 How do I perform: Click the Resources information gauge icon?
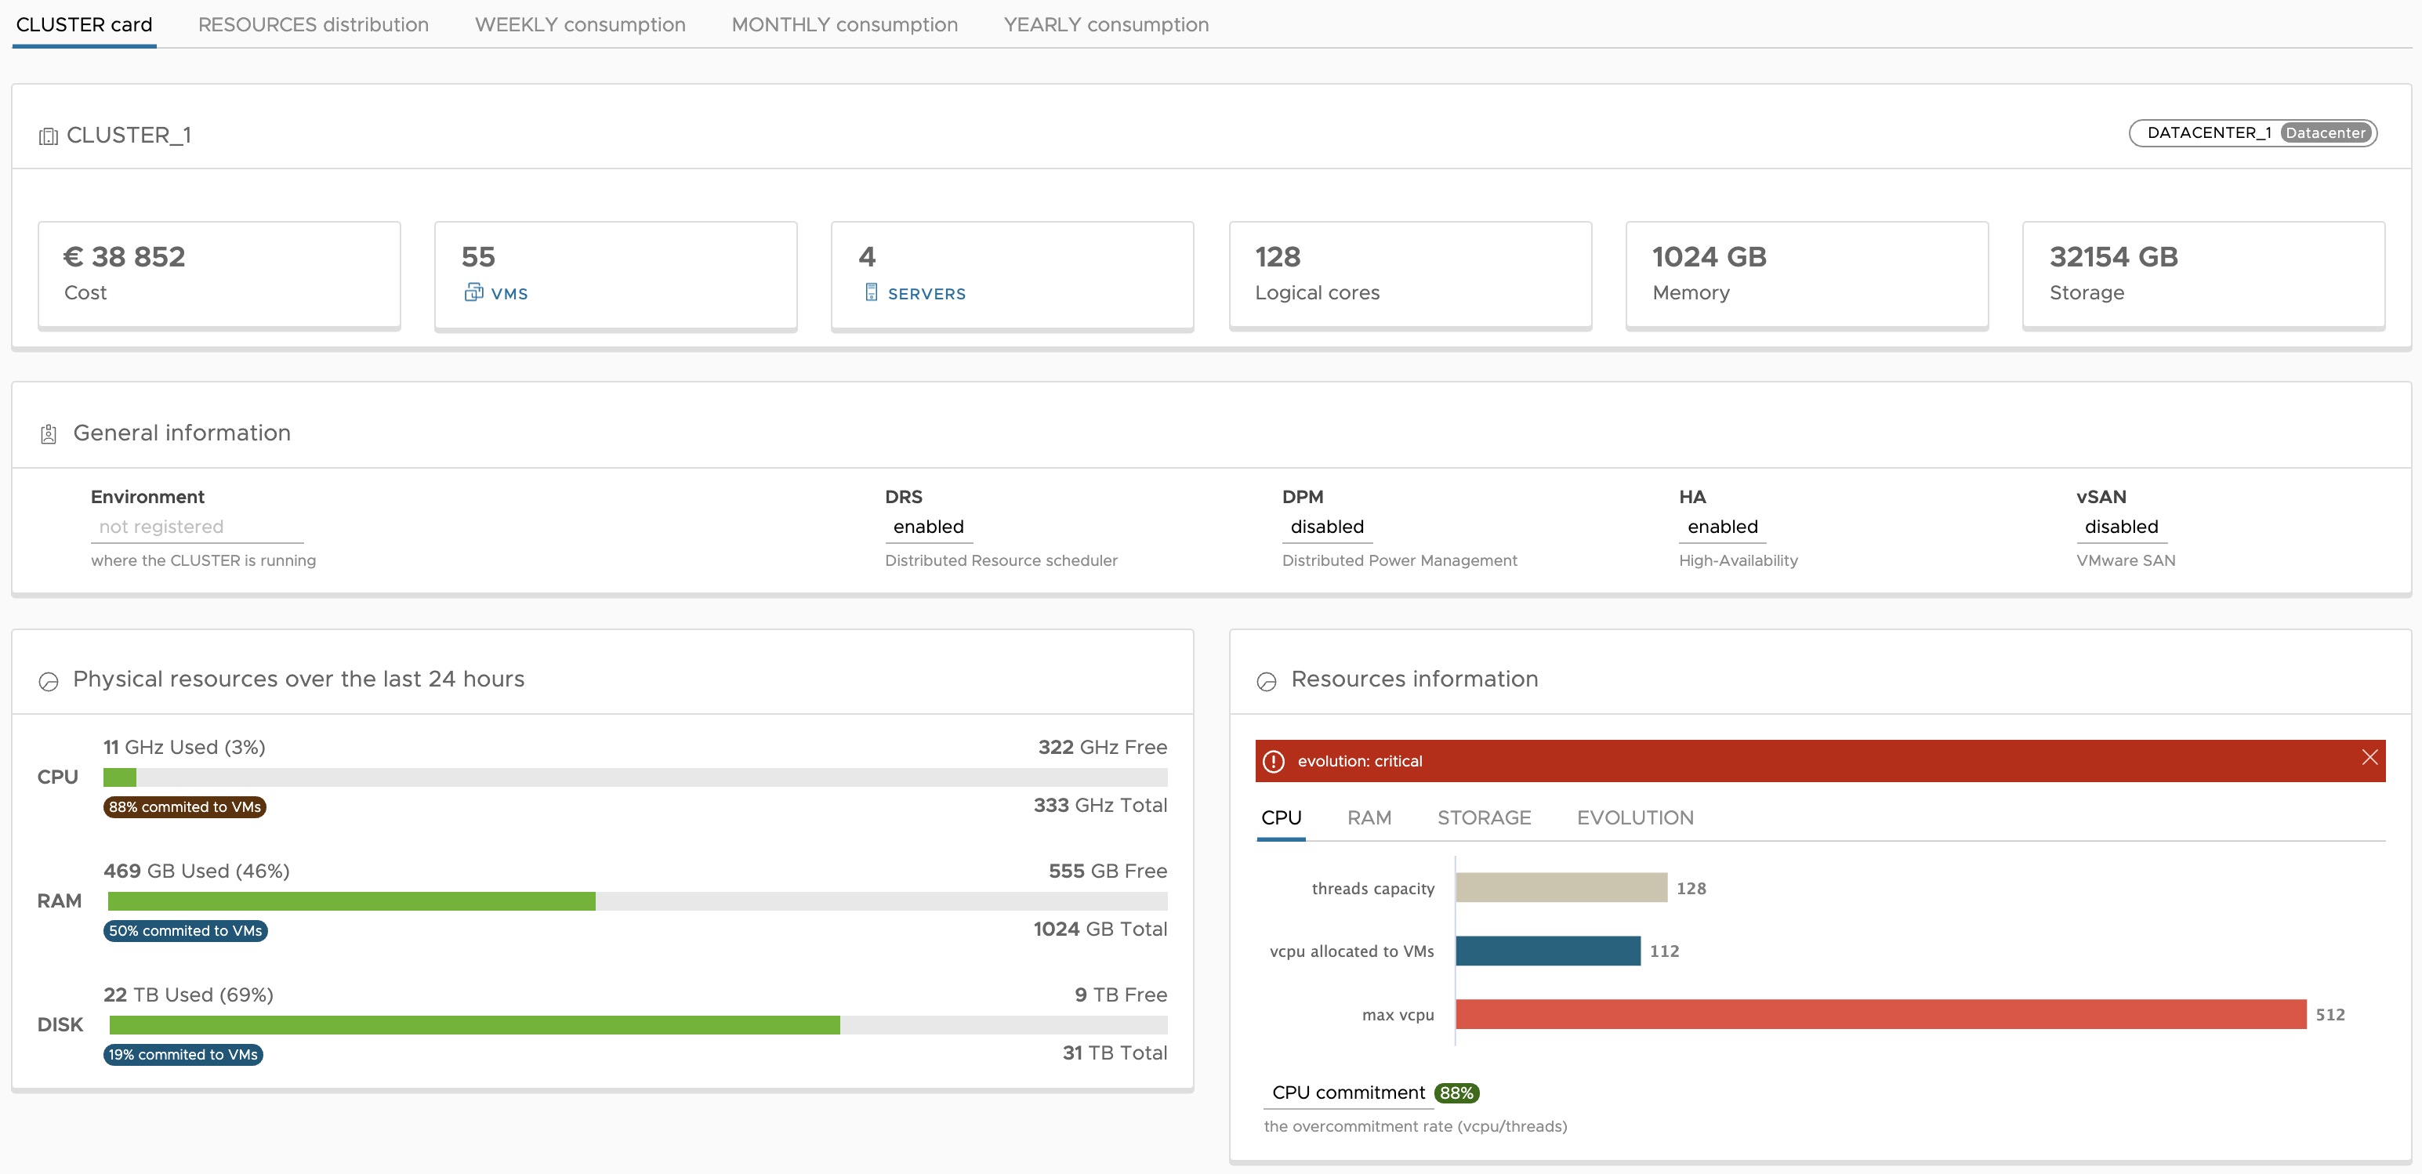[1266, 680]
